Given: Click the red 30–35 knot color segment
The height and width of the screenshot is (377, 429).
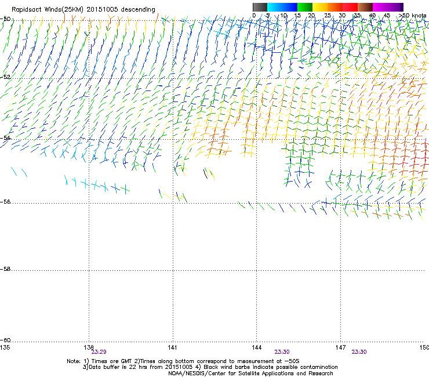Looking at the screenshot, I should [350, 7].
